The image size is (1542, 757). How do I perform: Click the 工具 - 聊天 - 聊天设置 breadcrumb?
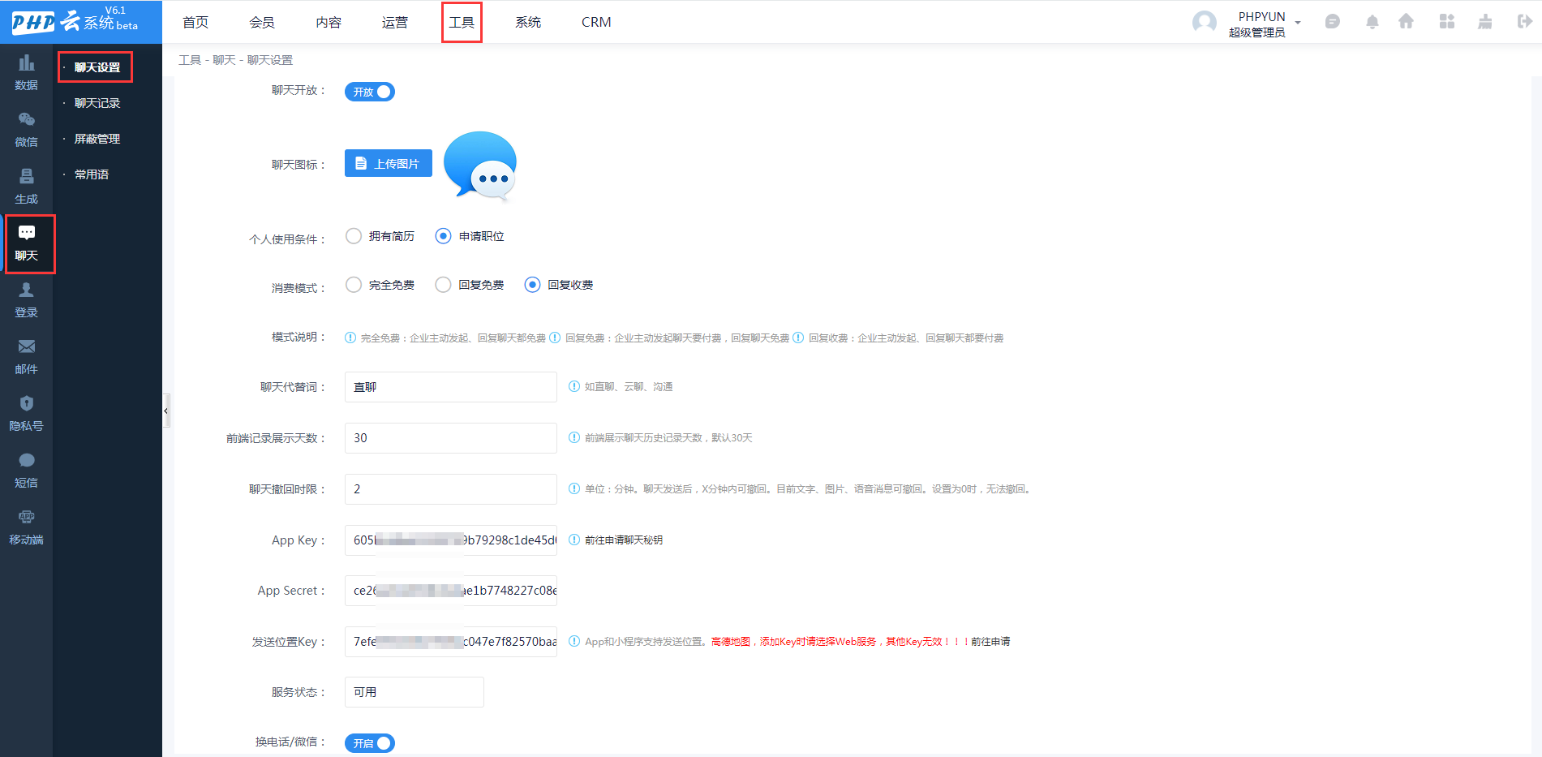pyautogui.click(x=236, y=60)
